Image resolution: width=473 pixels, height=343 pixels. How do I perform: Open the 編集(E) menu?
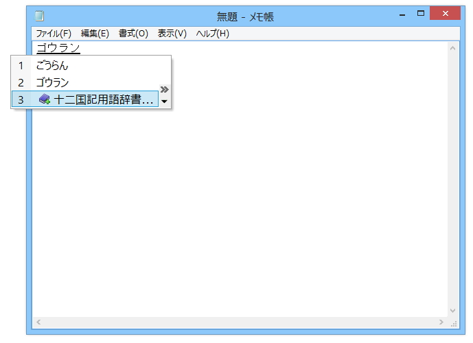[95, 34]
